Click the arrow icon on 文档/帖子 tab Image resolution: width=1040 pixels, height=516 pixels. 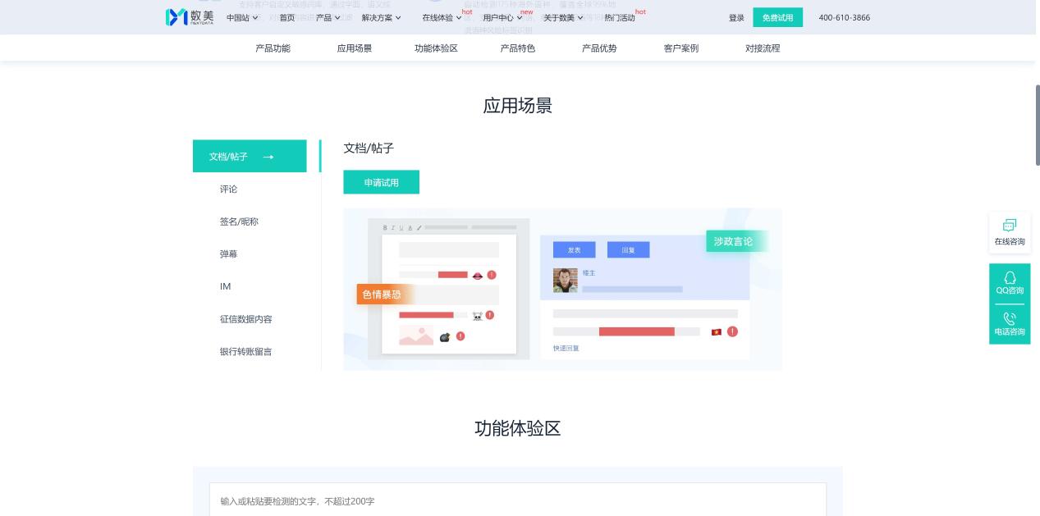click(x=268, y=157)
